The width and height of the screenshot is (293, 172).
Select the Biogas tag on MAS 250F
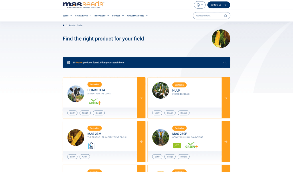tap(183, 157)
